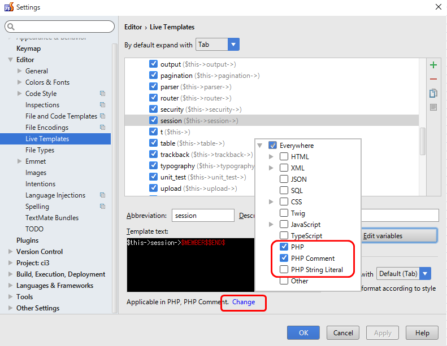Open TextMate Bundles settings
Screen dimensions: 447x346
[x=52, y=218]
